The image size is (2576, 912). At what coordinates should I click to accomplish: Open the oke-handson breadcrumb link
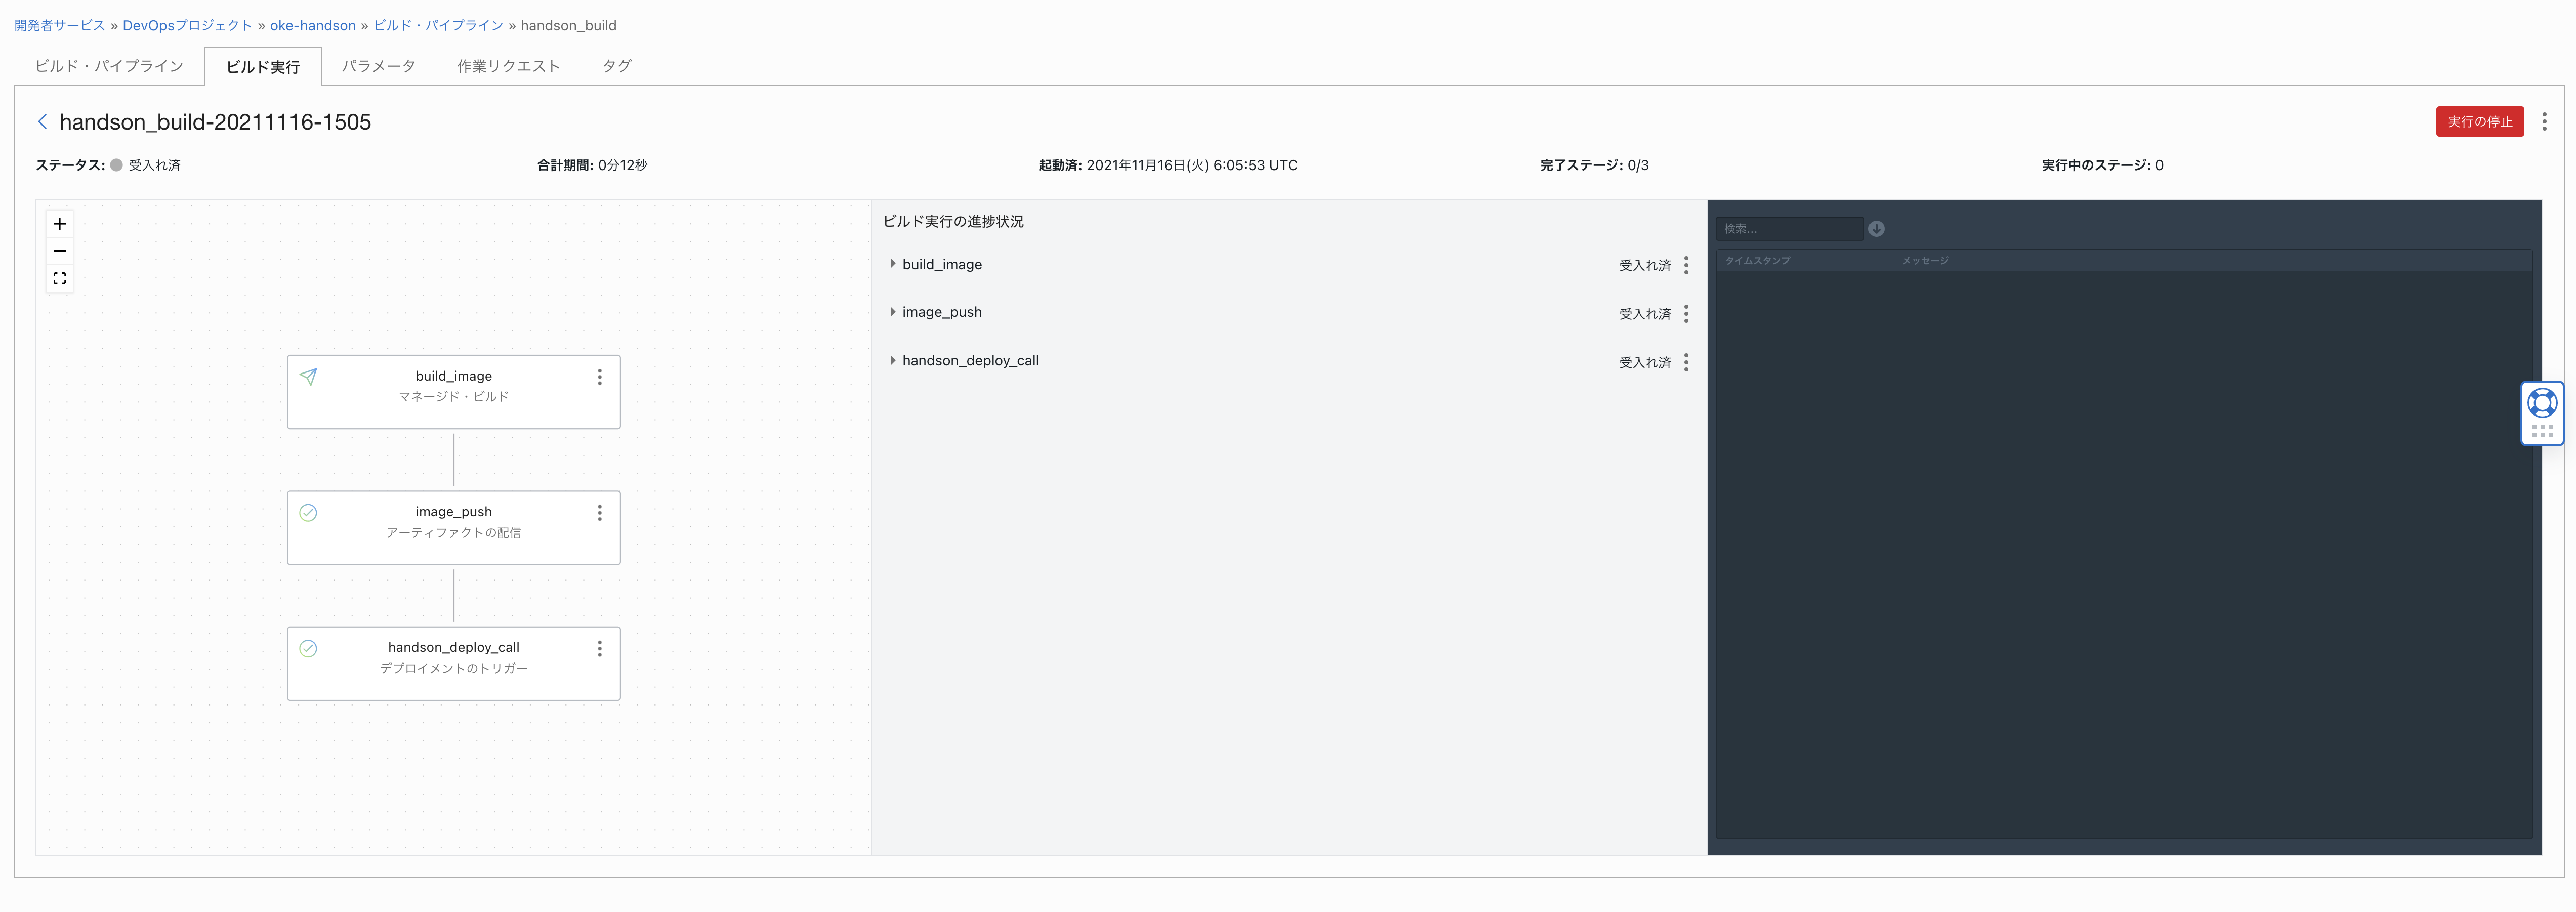pyautogui.click(x=312, y=26)
